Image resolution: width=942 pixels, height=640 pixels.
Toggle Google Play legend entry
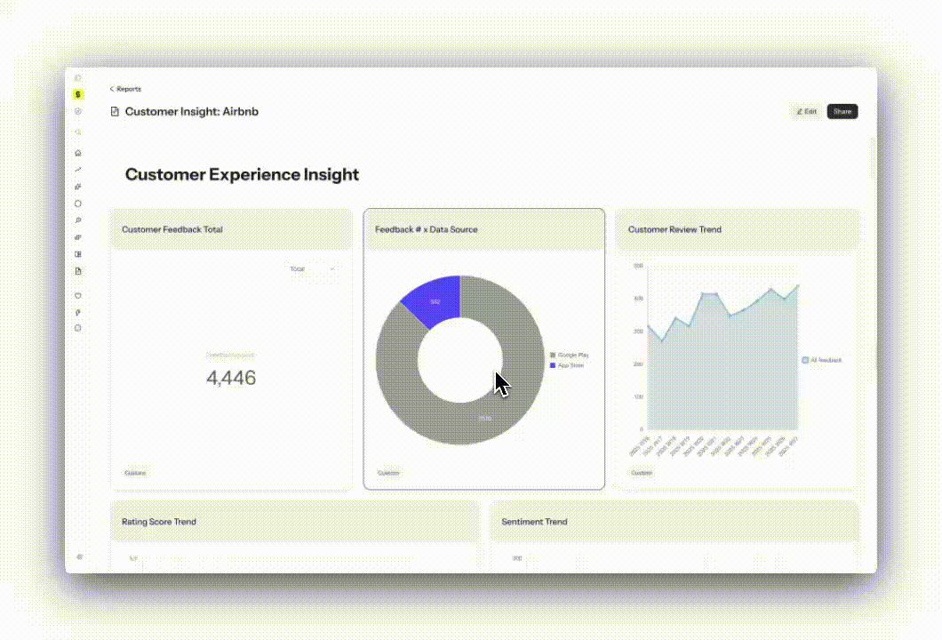tap(570, 356)
